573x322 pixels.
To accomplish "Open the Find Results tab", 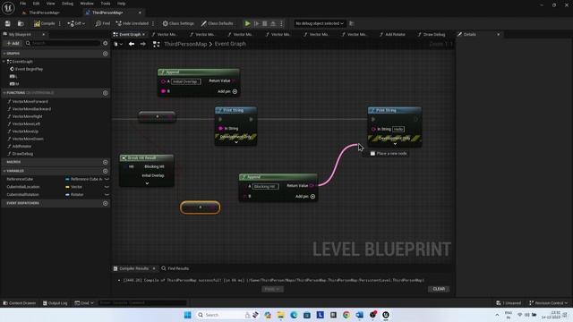I will [x=175, y=268].
